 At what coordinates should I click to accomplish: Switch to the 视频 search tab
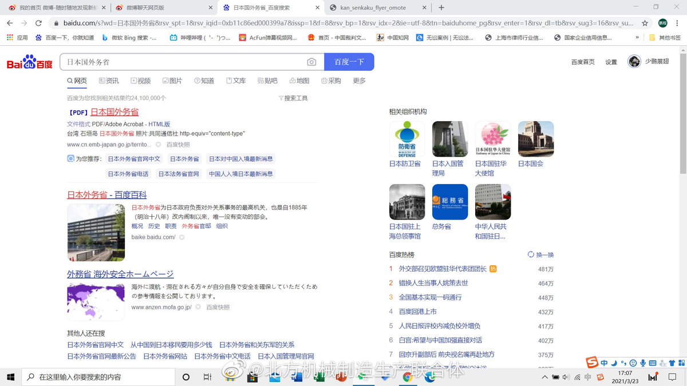[x=141, y=81]
